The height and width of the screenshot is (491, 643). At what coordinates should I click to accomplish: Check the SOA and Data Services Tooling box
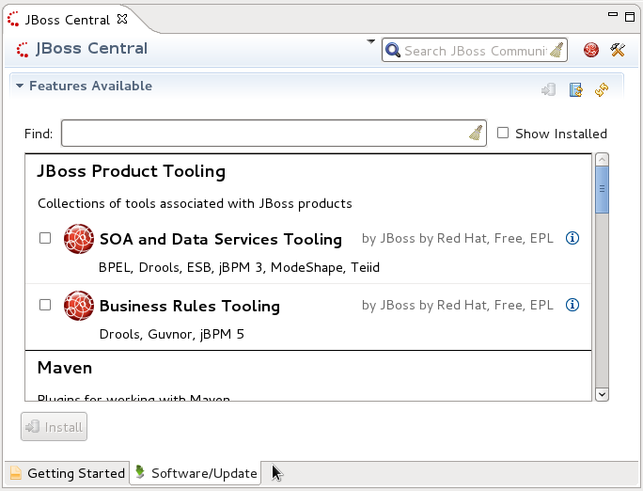[x=45, y=239]
